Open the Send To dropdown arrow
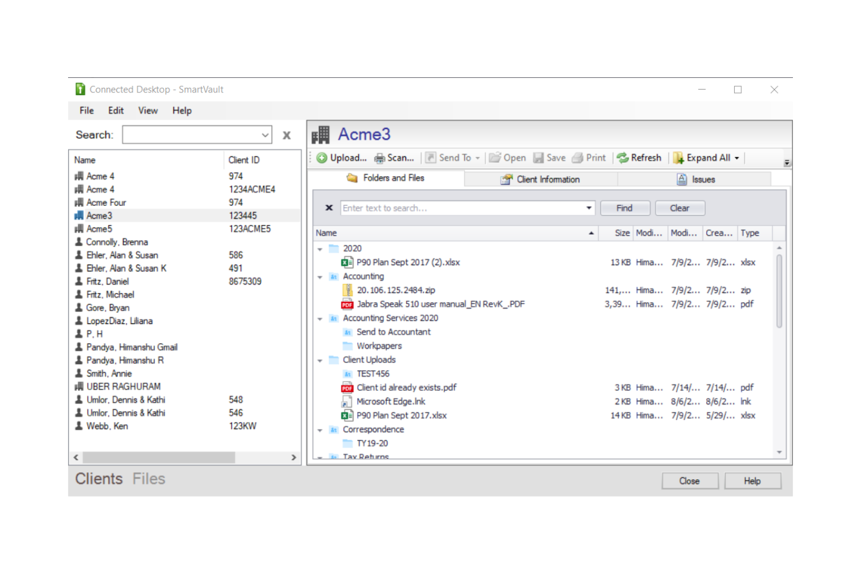The width and height of the screenshot is (861, 574). (x=478, y=158)
